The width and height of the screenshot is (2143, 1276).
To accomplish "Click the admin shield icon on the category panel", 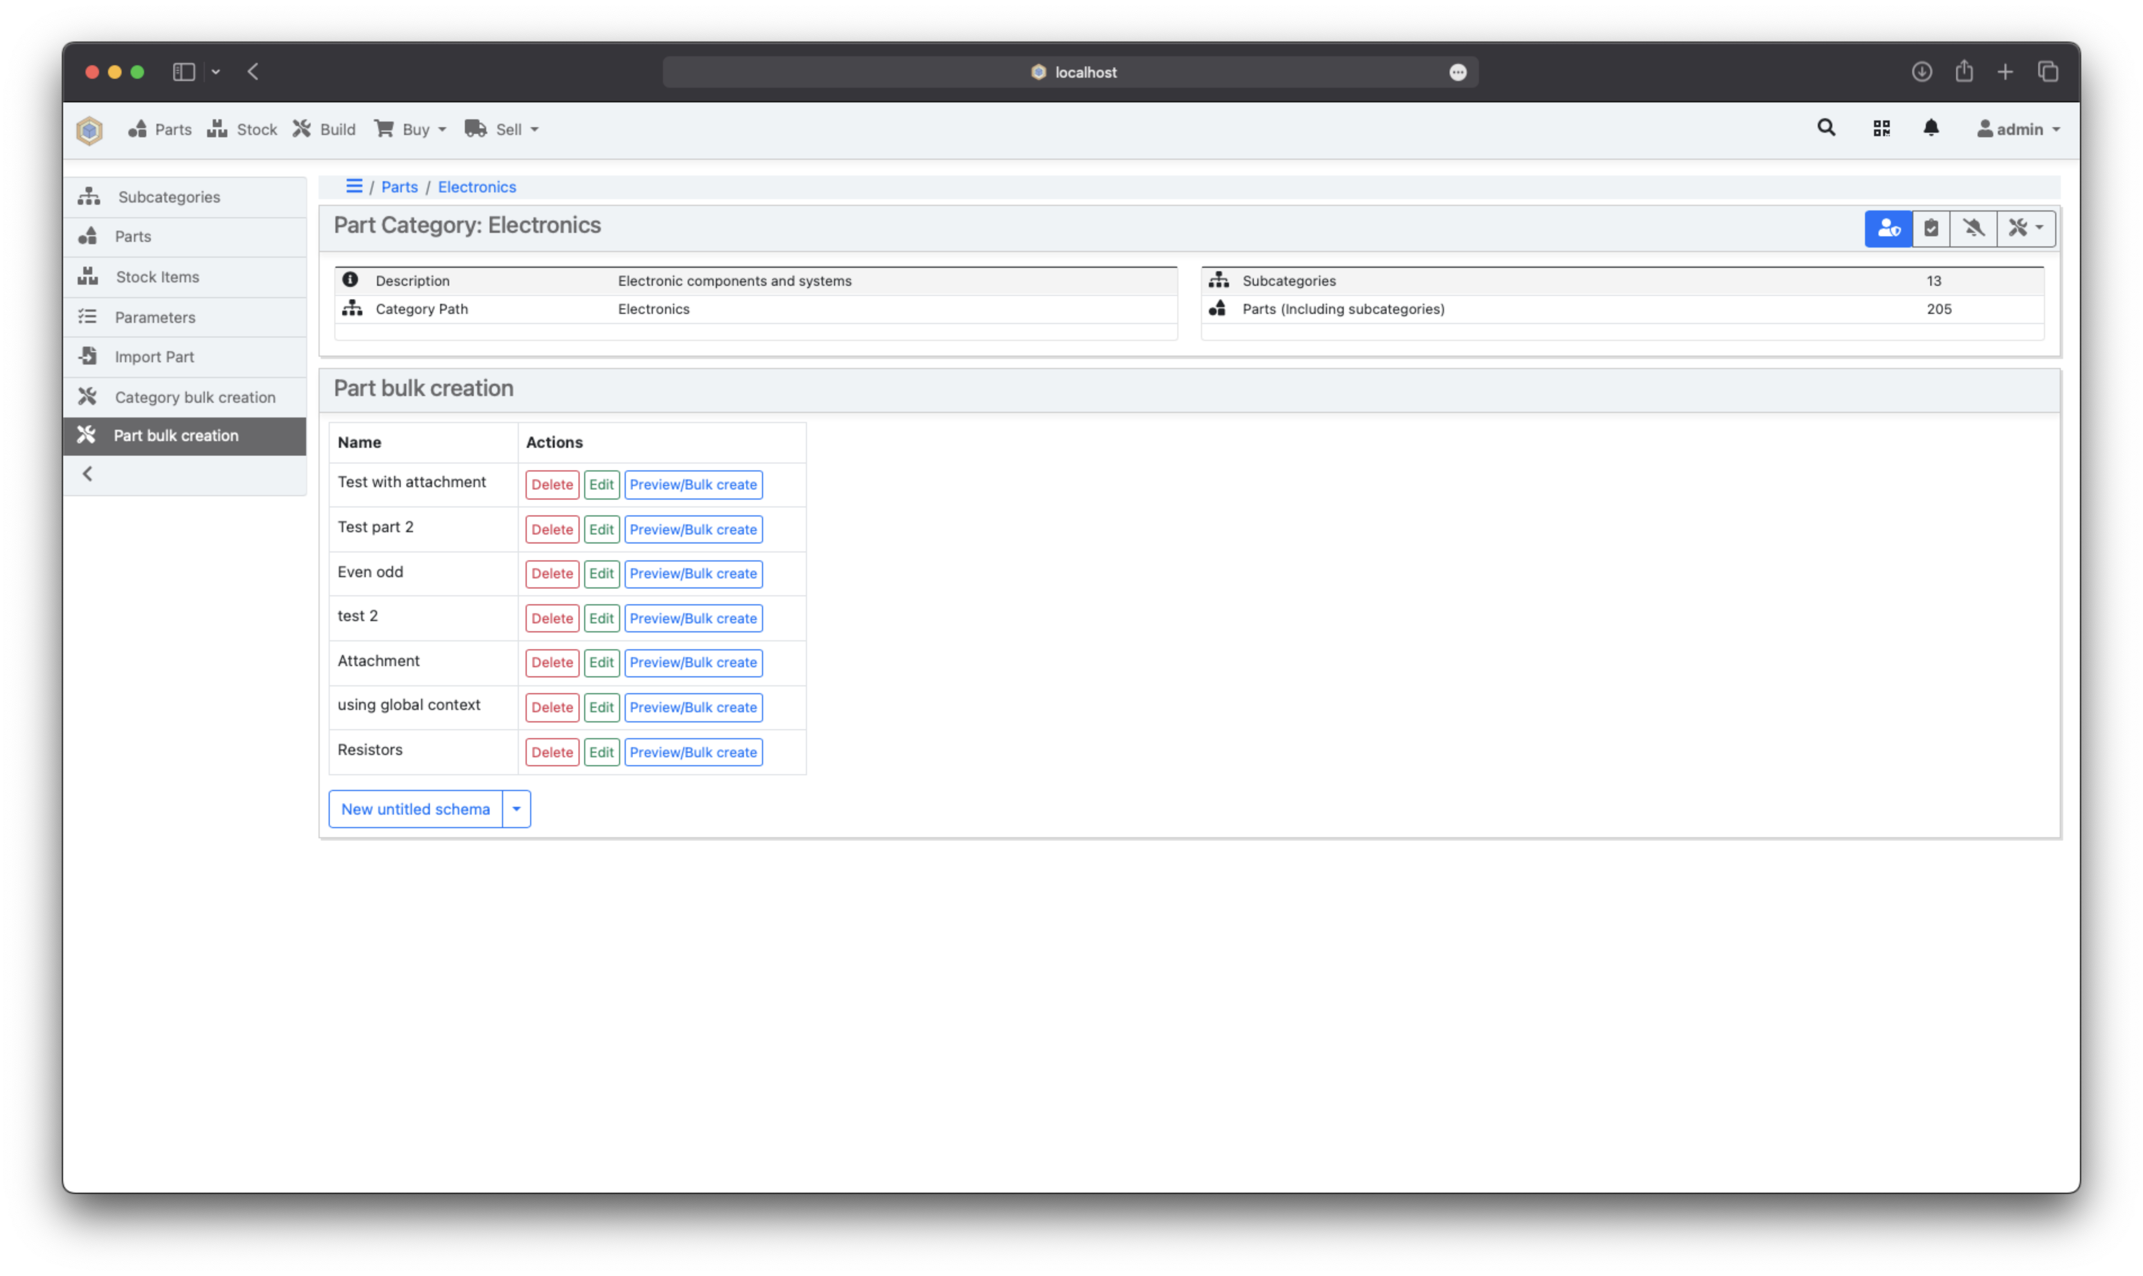I will coord(1889,228).
